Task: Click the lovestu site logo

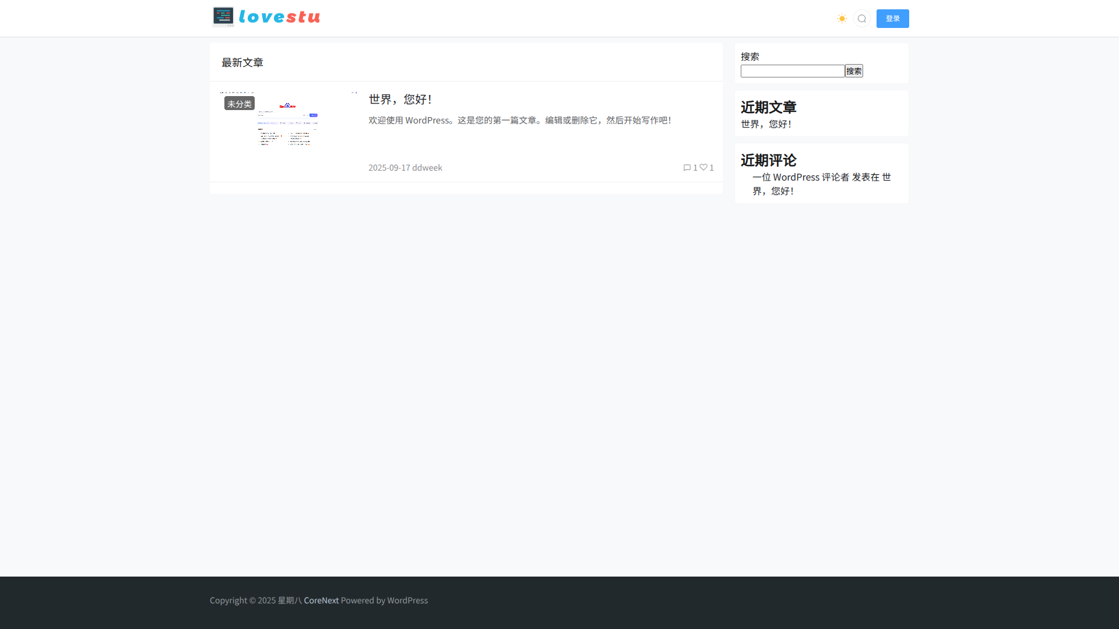Action: tap(266, 17)
